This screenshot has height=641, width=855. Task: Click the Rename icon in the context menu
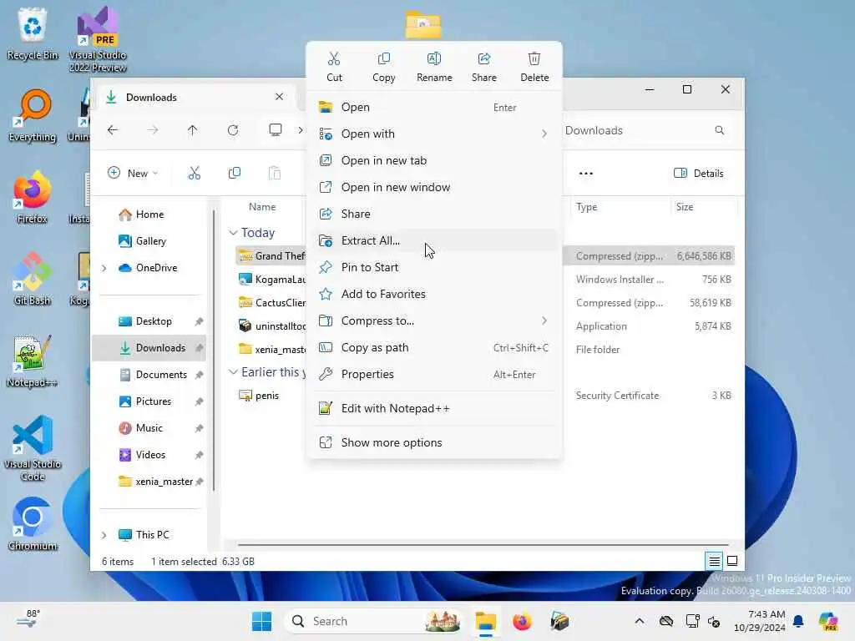(x=434, y=67)
